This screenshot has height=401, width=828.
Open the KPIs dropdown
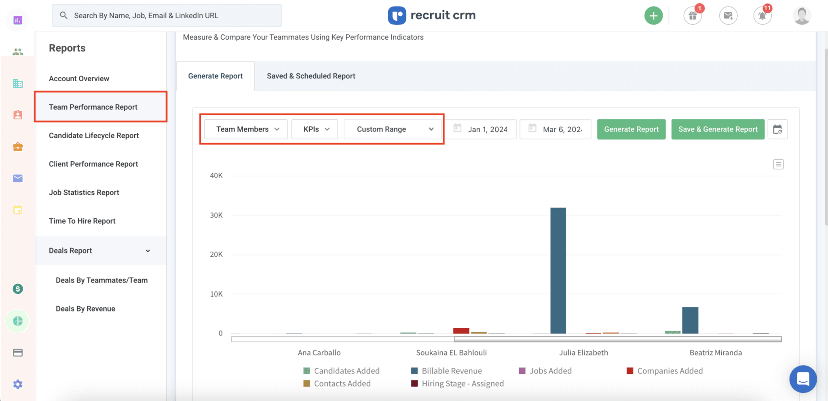coord(315,129)
